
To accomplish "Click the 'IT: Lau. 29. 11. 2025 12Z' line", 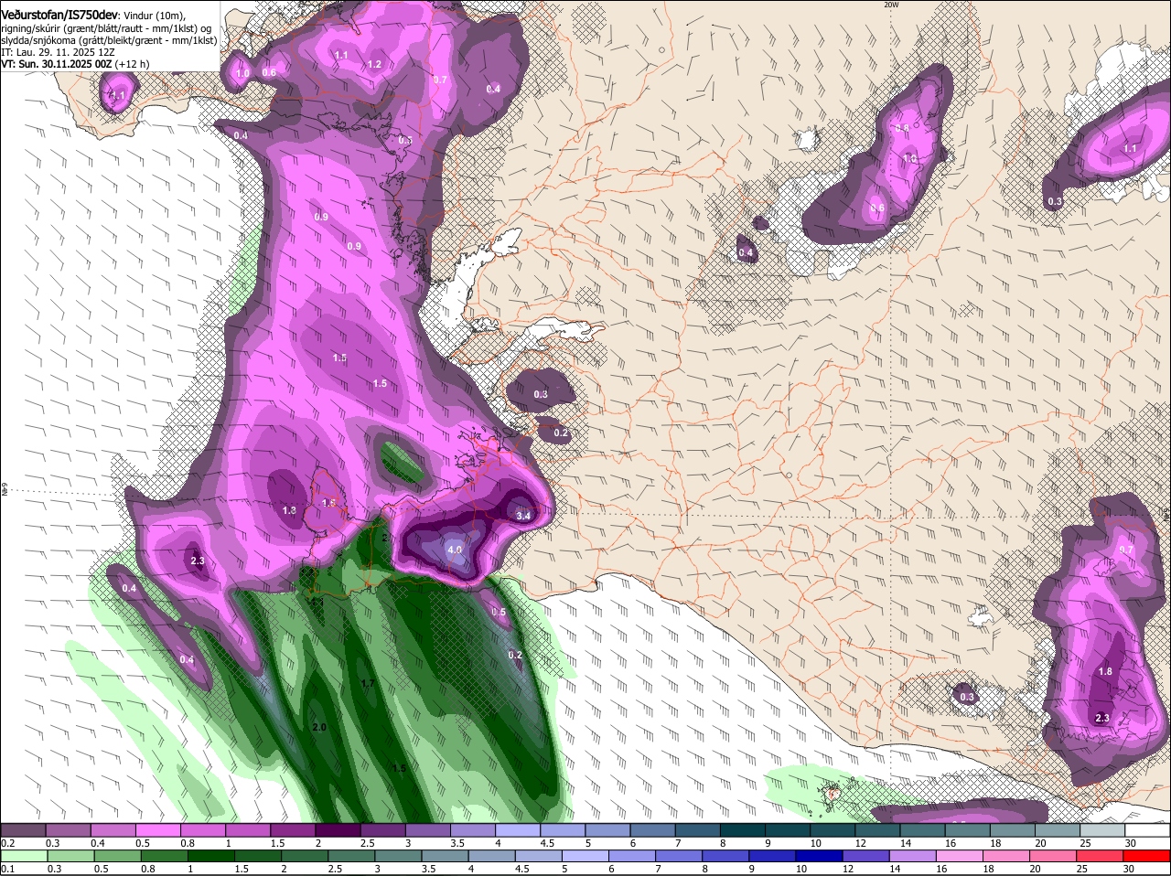I will click(x=58, y=52).
